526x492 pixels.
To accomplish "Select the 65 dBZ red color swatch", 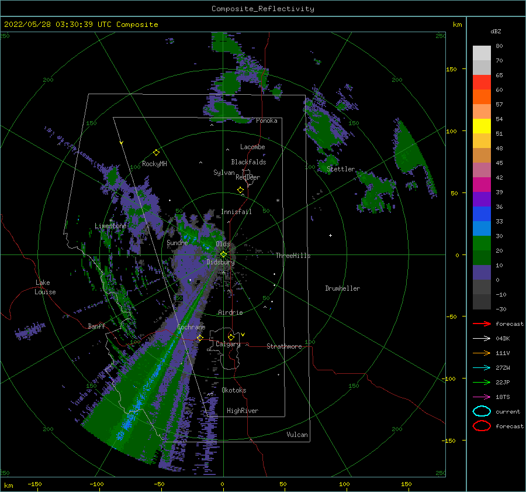I will [482, 82].
